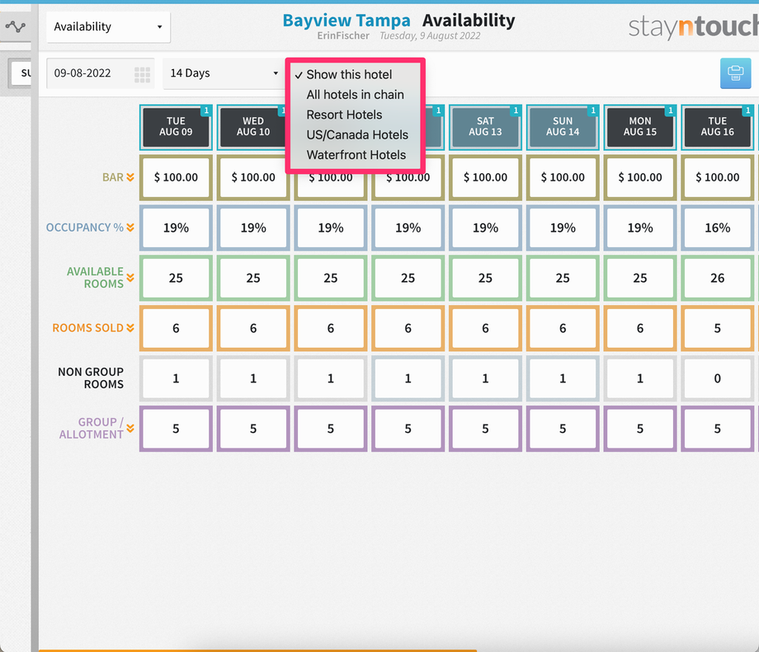The height and width of the screenshot is (652, 759).
Task: Click the orange horizontal scrollbar at bottom
Action: 257,650
